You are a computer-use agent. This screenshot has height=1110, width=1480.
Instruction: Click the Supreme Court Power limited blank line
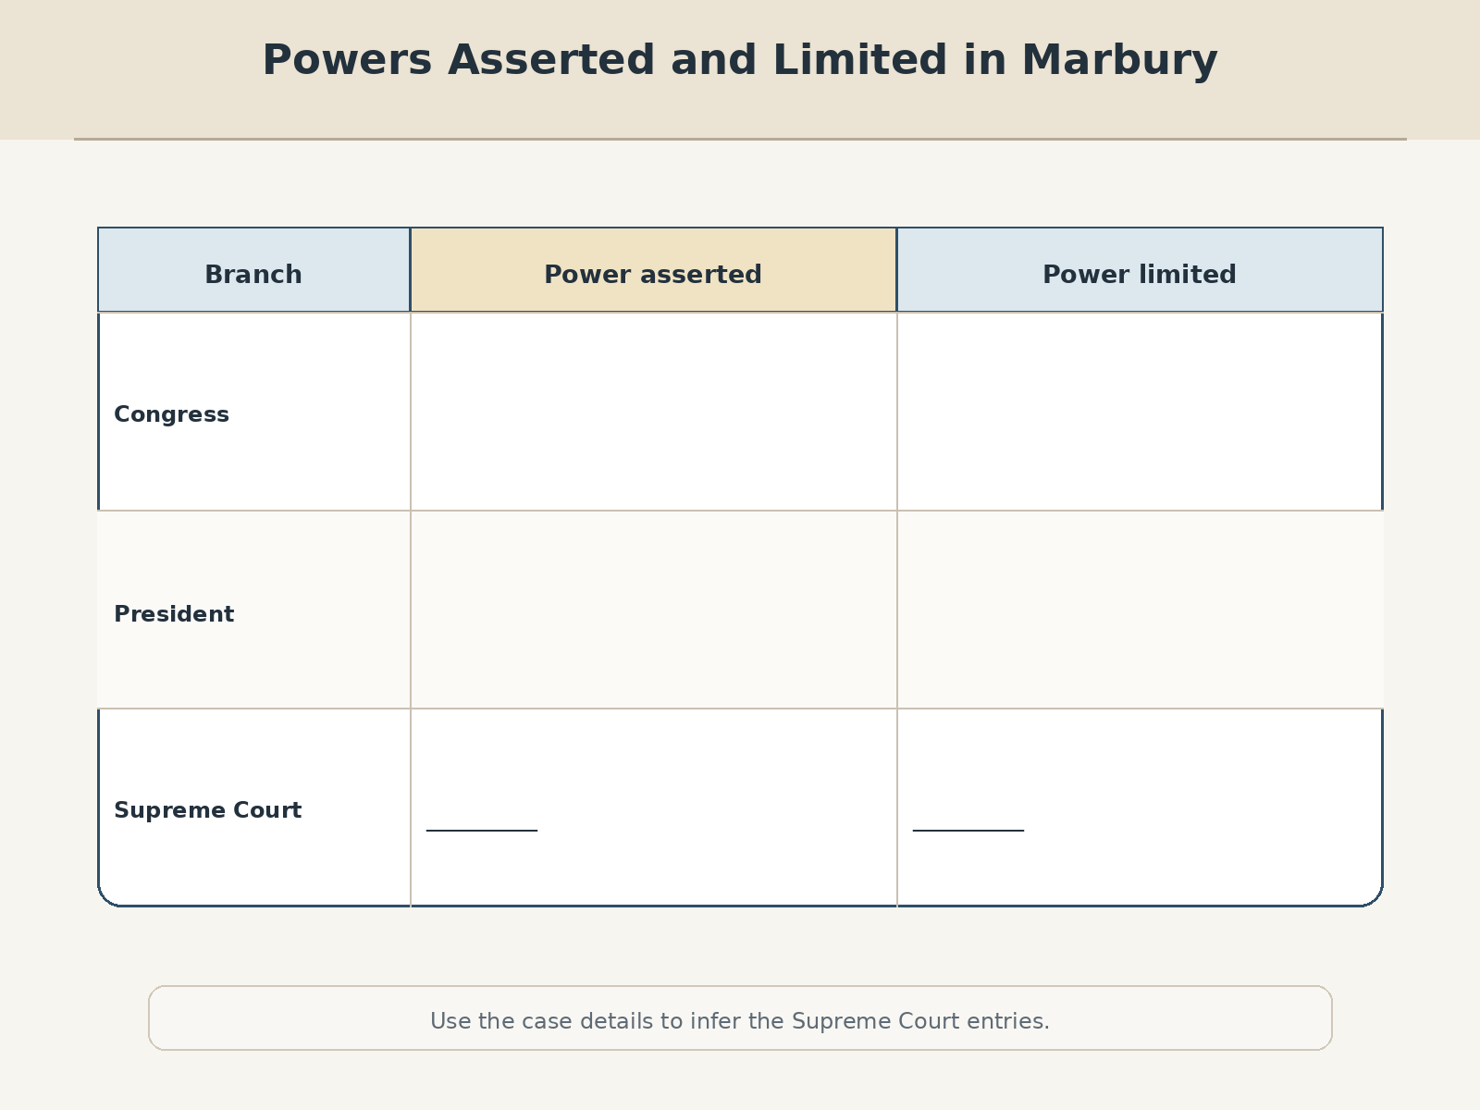[968, 831]
